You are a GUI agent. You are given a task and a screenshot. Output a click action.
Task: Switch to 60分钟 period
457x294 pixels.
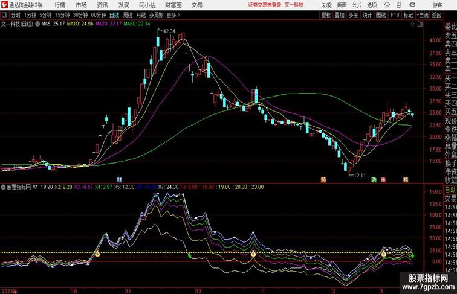tap(99, 15)
